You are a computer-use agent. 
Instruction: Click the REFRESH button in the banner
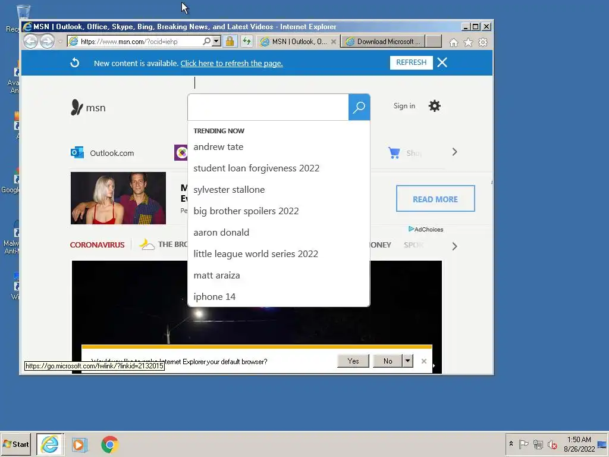pos(412,62)
